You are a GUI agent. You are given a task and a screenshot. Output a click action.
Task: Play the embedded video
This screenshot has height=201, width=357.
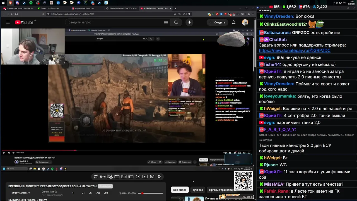[4, 153]
